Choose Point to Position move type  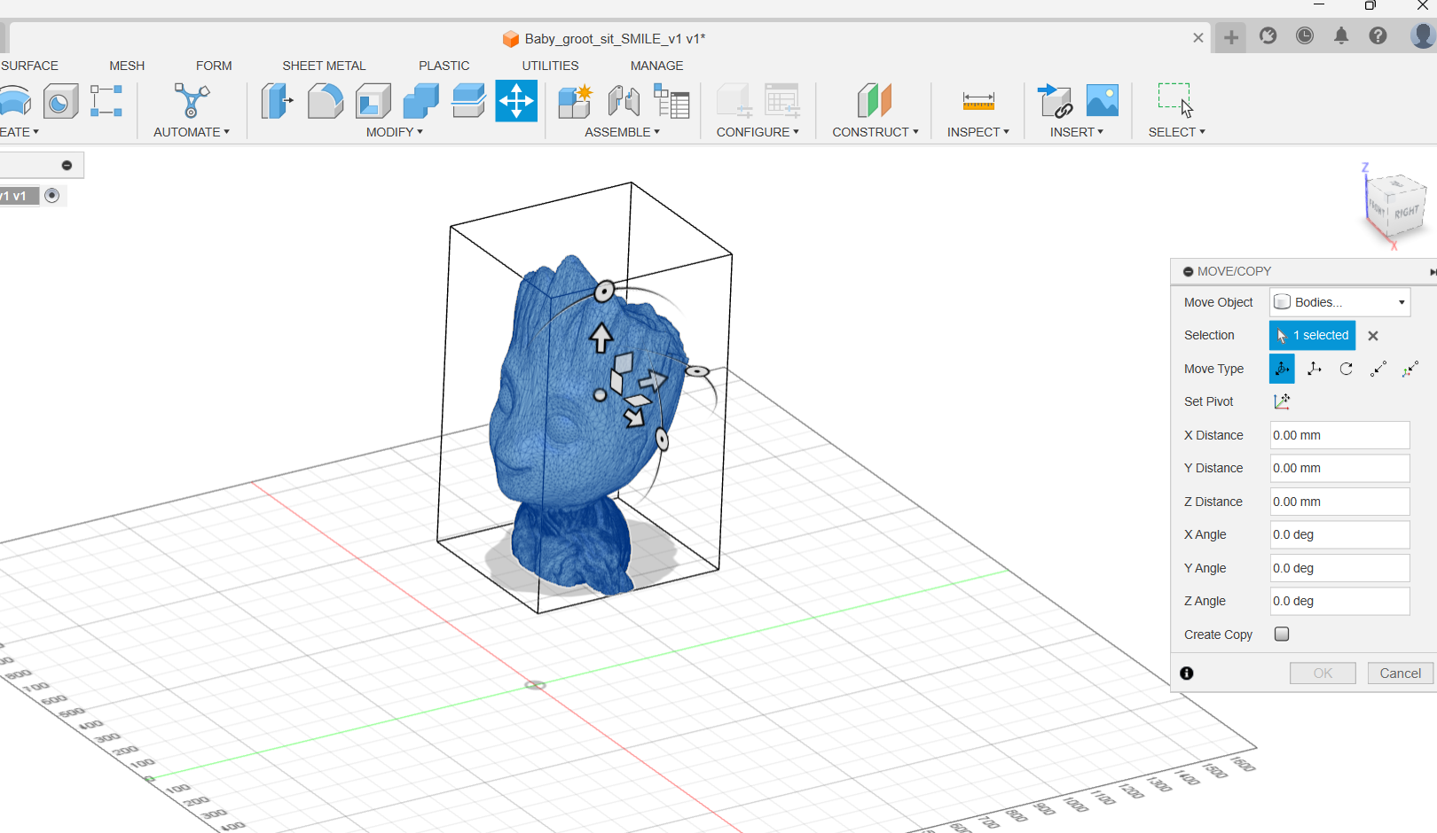coord(1410,369)
